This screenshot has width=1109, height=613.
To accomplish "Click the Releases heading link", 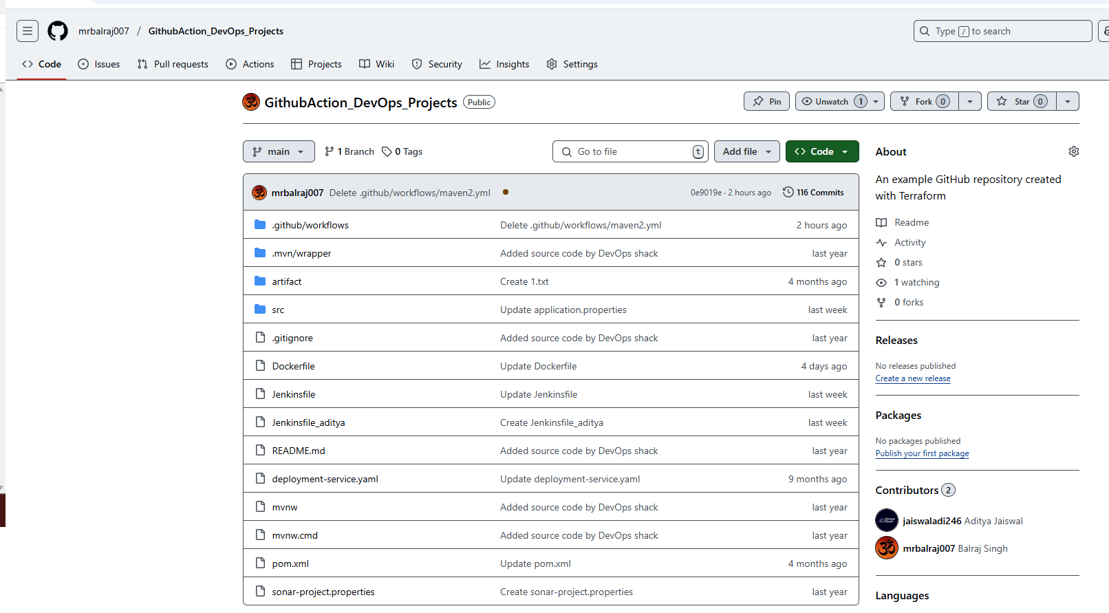I will pyautogui.click(x=896, y=341).
